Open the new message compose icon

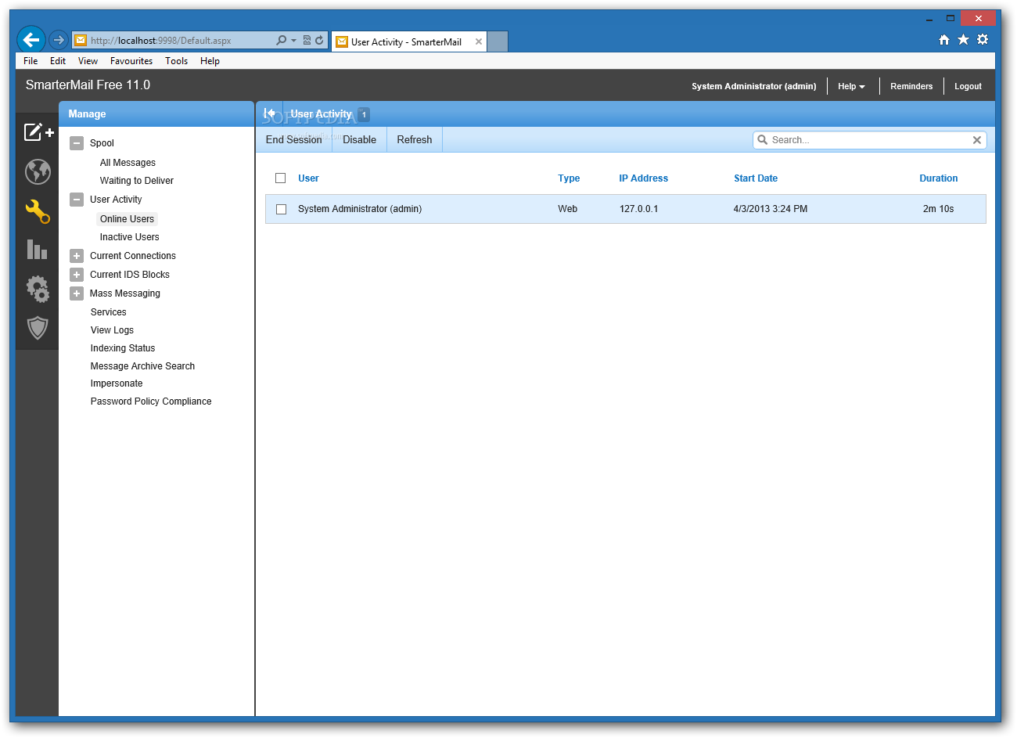38,132
